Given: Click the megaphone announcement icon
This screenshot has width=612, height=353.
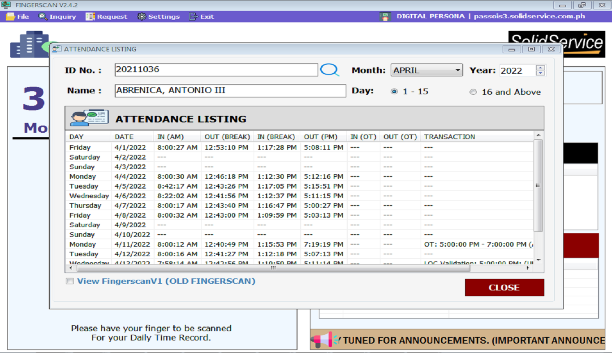Looking at the screenshot, I should 325,340.
